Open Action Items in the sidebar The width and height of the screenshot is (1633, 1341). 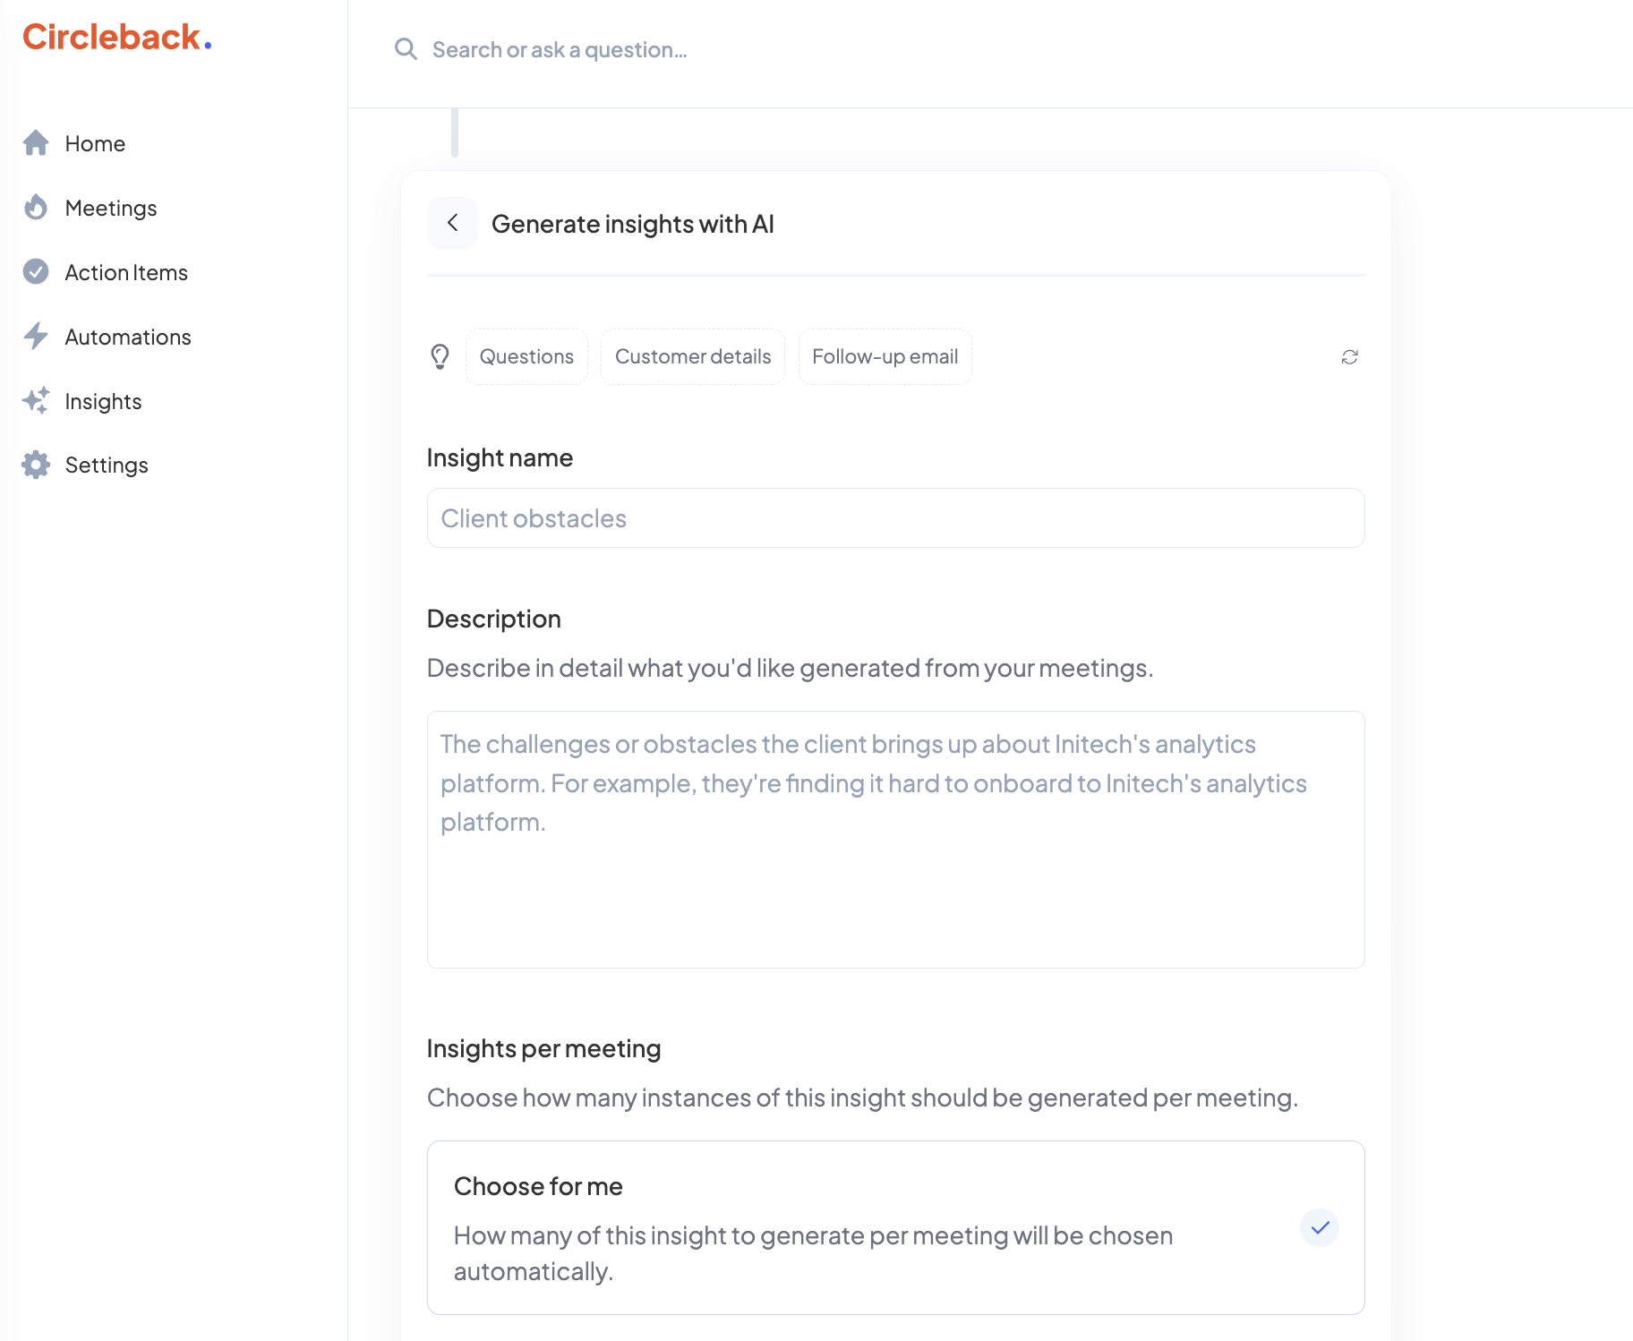pyautogui.click(x=126, y=273)
